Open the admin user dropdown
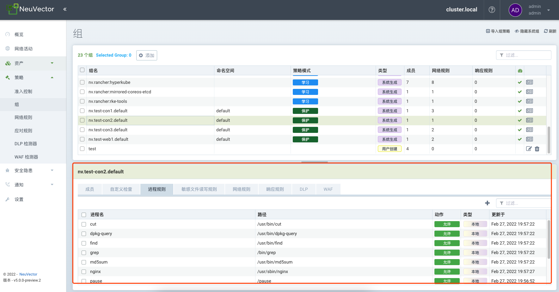This screenshot has width=559, height=292. (548, 10)
